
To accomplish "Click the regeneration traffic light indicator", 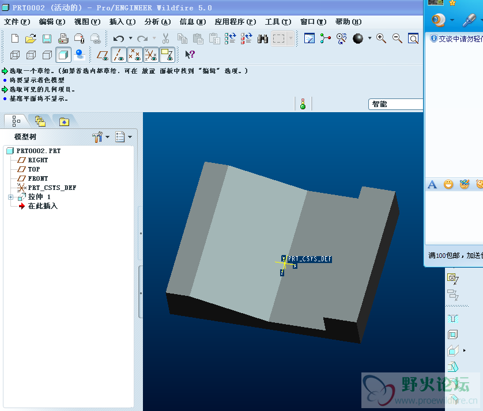I will coord(303,104).
